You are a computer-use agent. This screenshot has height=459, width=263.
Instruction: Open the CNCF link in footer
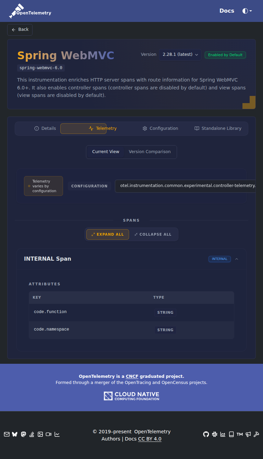click(x=132, y=376)
